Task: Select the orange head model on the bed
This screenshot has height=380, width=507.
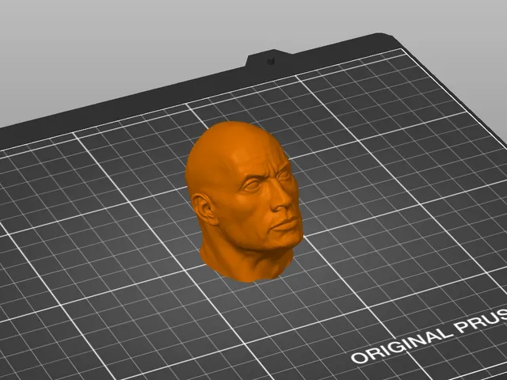Action: [x=244, y=202]
